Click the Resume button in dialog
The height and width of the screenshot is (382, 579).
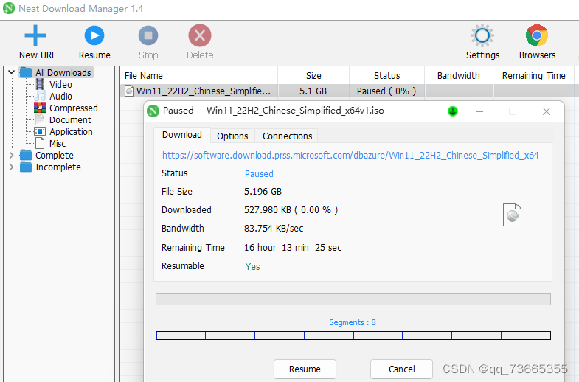click(x=305, y=369)
